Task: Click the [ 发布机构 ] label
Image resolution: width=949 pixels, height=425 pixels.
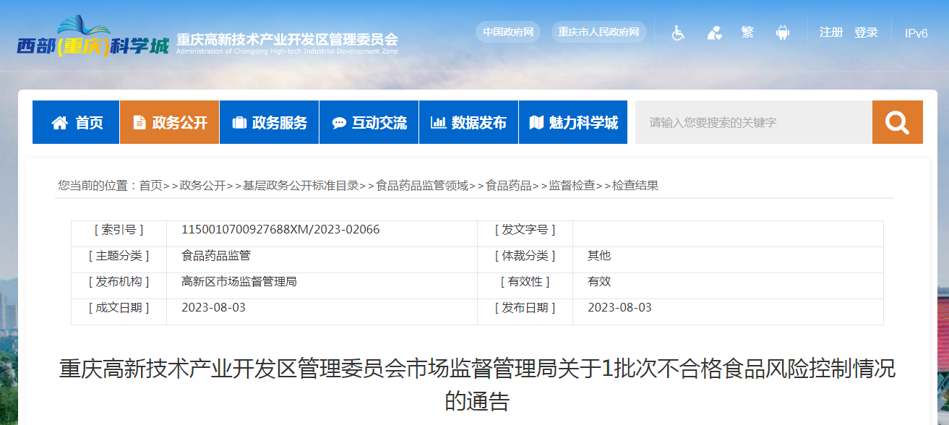Action: (x=119, y=282)
